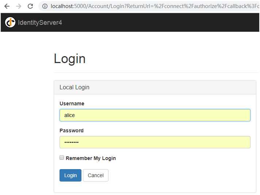Focus the masked Password field

tap(155, 142)
